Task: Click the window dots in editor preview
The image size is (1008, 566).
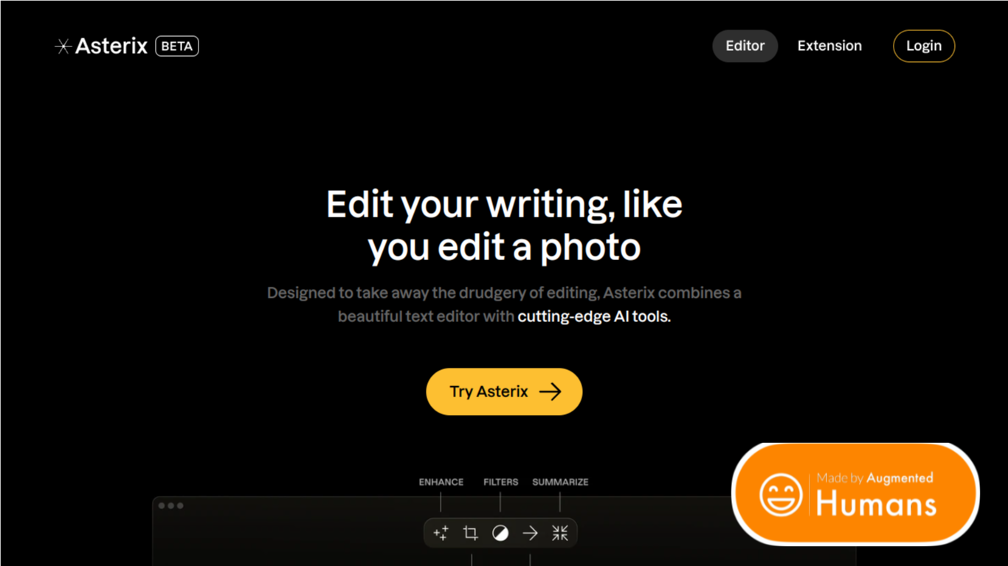Action: point(170,506)
